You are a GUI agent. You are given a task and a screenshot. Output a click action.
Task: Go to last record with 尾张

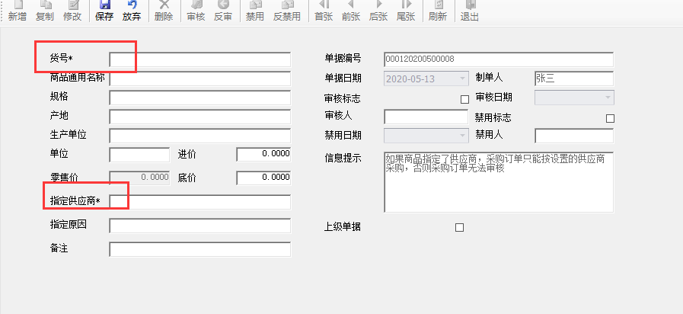tap(406, 11)
